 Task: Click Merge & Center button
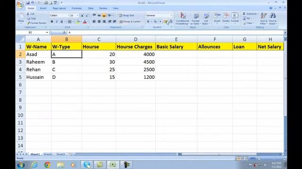pyautogui.click(x=130, y=22)
